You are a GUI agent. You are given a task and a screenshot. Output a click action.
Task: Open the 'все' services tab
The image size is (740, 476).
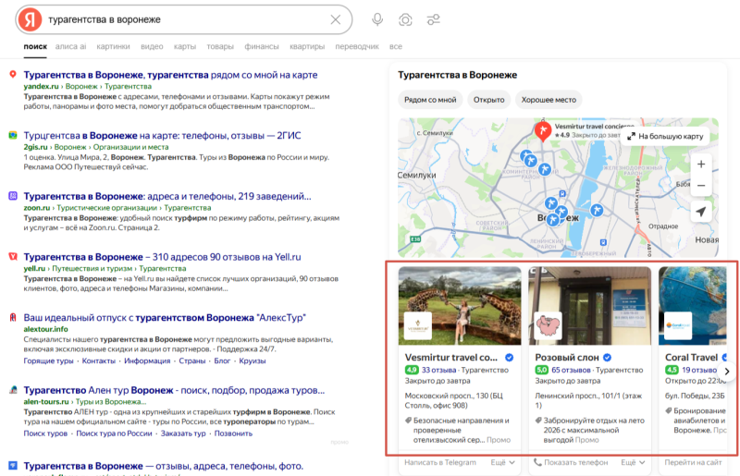[396, 46]
